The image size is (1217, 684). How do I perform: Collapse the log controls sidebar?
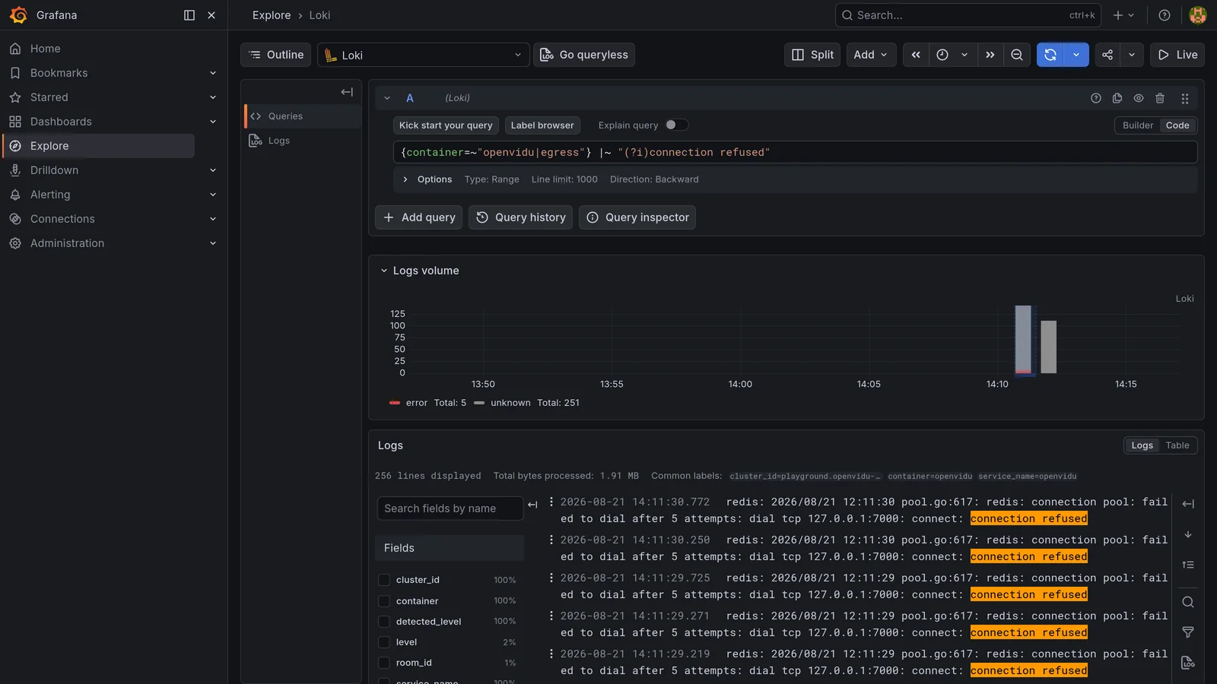1188,504
